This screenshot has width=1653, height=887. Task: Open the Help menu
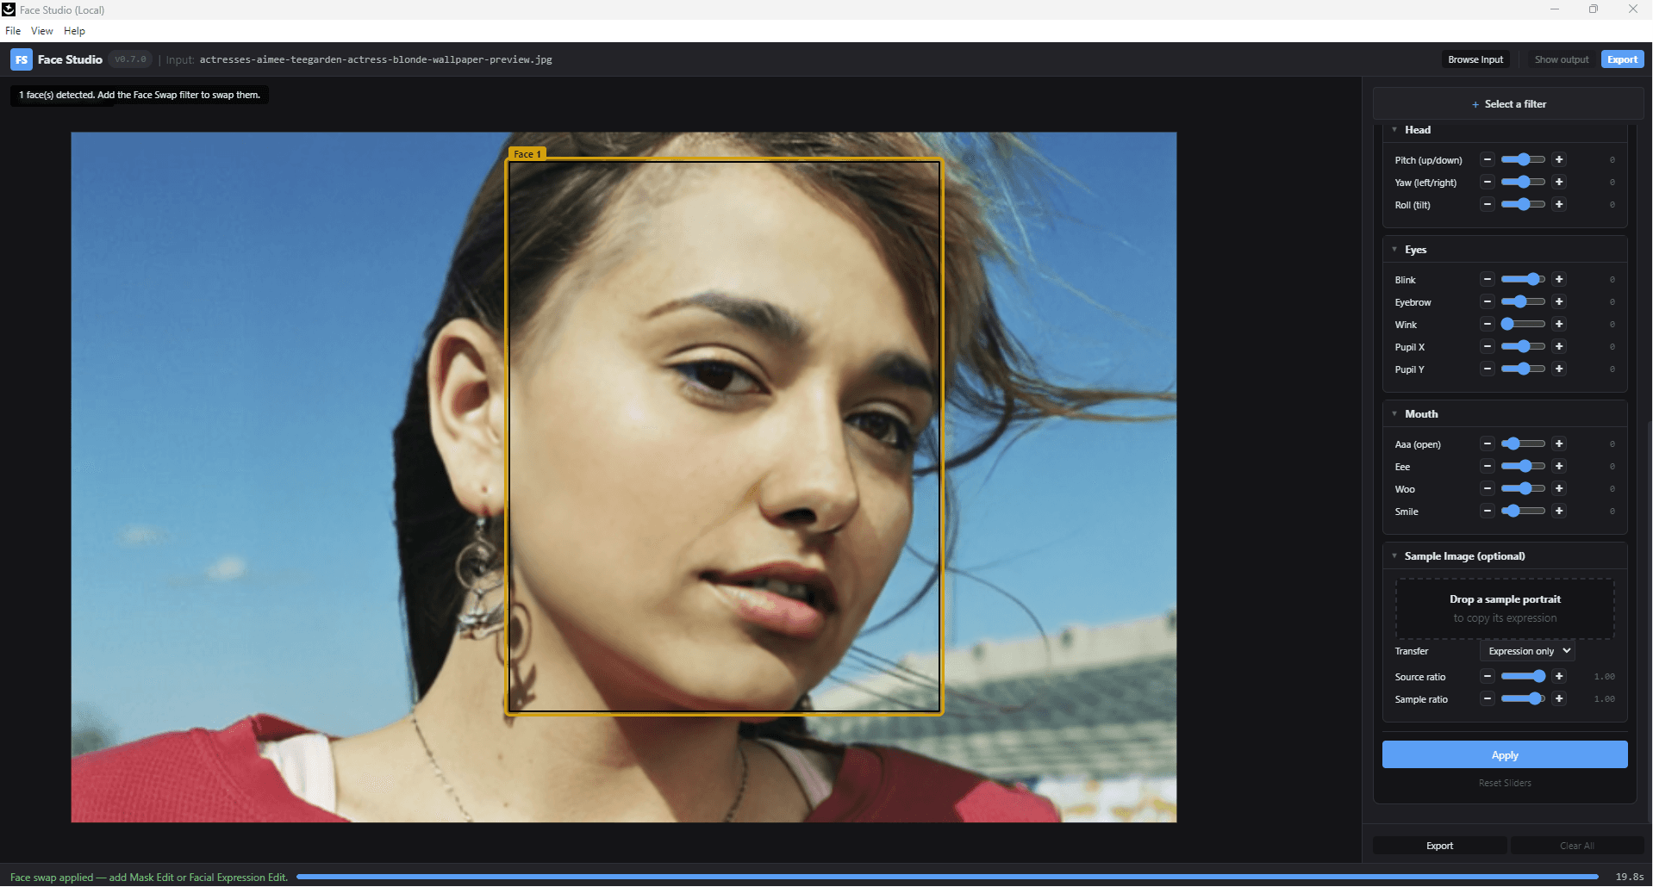click(75, 31)
